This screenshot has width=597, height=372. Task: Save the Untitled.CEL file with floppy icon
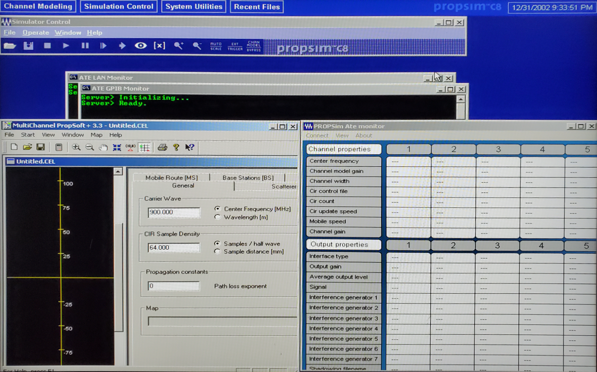pos(40,147)
